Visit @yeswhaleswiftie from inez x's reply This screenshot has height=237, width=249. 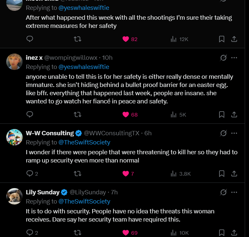coord(84,67)
